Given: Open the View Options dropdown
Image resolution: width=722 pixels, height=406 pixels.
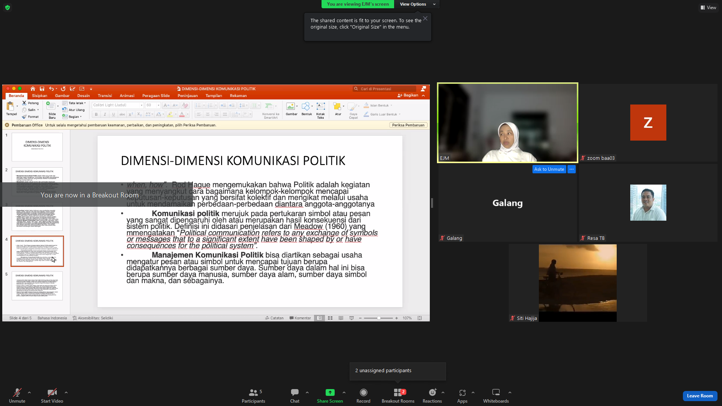Looking at the screenshot, I should 417,4.
